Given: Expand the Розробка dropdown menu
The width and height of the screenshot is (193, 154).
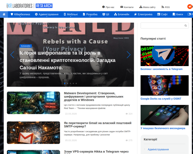Looking at the screenshot, I should pos(90,14).
